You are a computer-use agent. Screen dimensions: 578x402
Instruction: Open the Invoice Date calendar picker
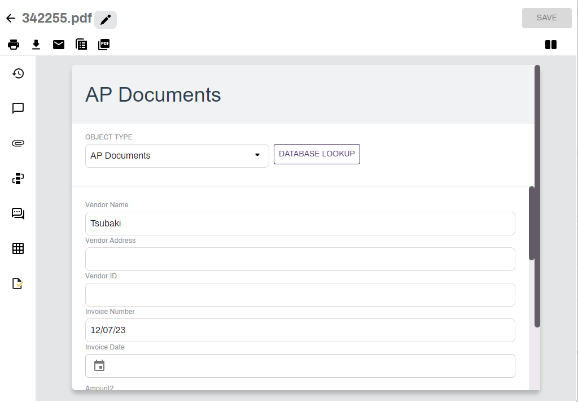(x=99, y=365)
